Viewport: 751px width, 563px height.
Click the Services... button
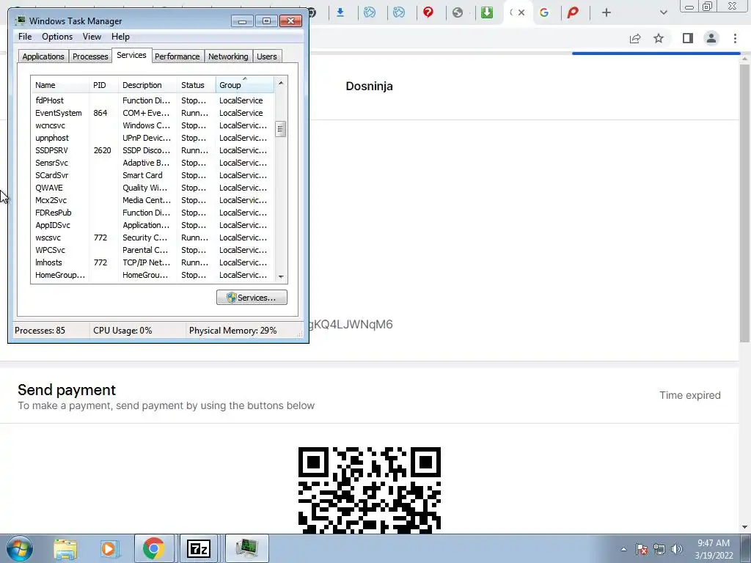click(252, 298)
